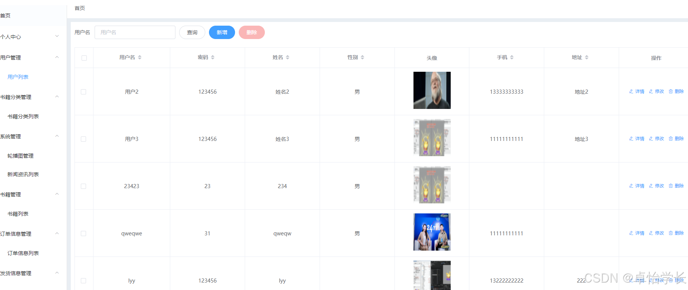Toggle the select-all header checkbox
Viewport: 688px width, 290px height.
[x=84, y=58]
